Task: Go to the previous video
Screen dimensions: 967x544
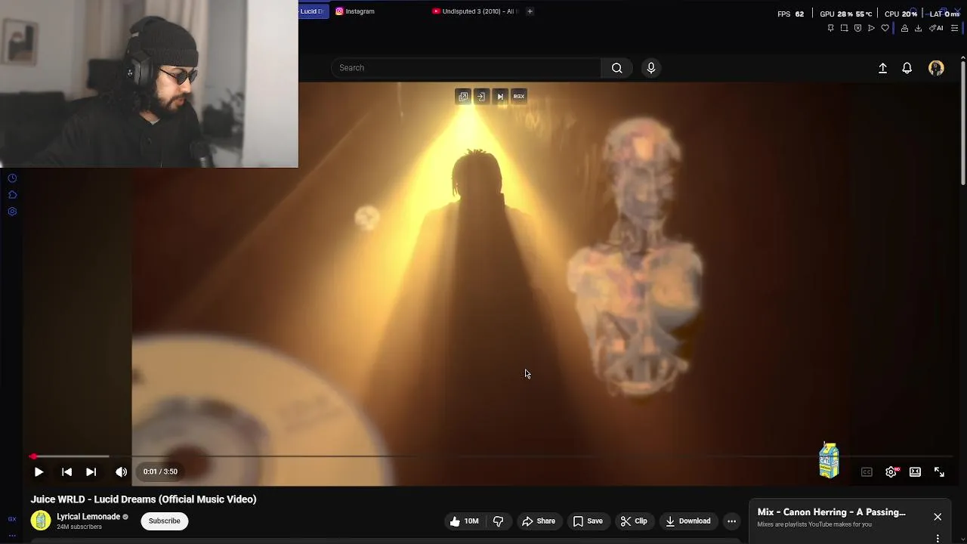Action: click(66, 471)
